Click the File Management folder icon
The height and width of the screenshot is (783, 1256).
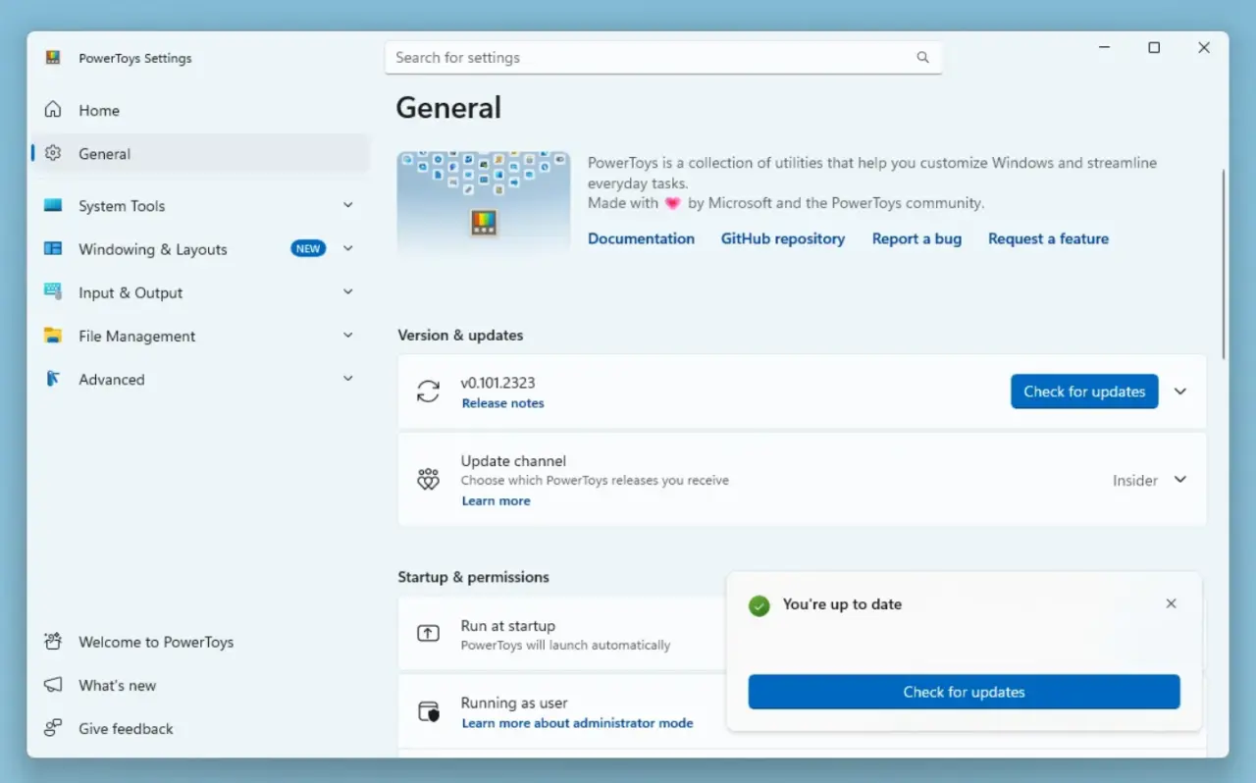click(x=53, y=336)
